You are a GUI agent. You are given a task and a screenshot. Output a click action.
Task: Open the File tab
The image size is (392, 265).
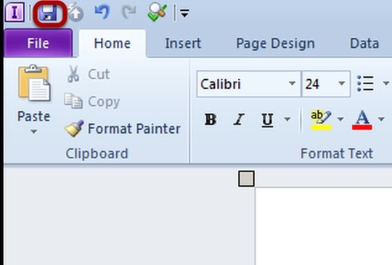[38, 43]
